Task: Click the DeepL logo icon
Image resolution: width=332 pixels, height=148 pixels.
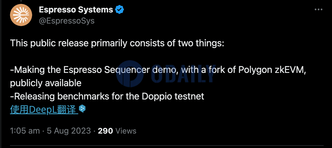Action: [82, 109]
